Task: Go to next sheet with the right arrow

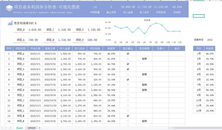Action: [x=6, y=128]
